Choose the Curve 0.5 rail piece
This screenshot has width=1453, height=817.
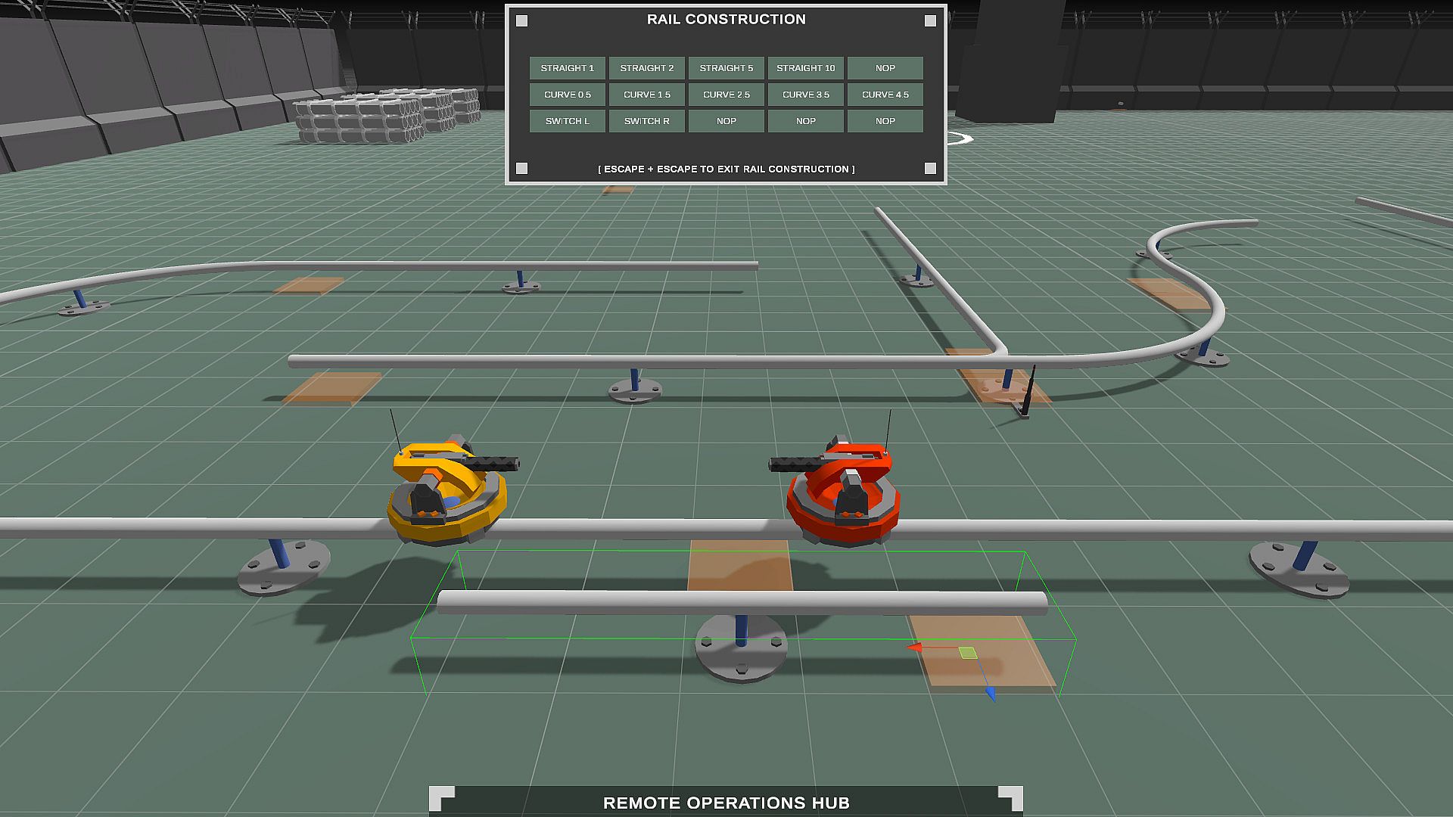567,95
